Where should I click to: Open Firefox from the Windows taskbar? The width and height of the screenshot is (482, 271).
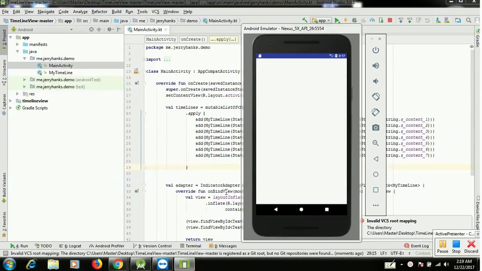pos(97,264)
